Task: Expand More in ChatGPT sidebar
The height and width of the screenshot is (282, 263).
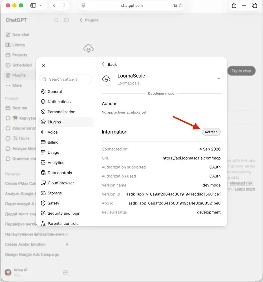Action: [14, 85]
